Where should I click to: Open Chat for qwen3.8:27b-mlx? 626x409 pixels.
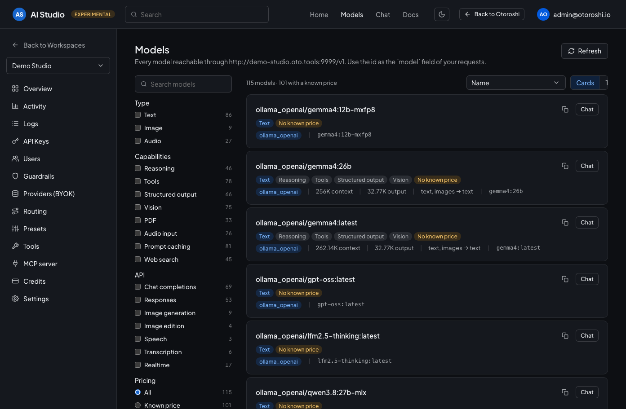[x=587, y=392]
